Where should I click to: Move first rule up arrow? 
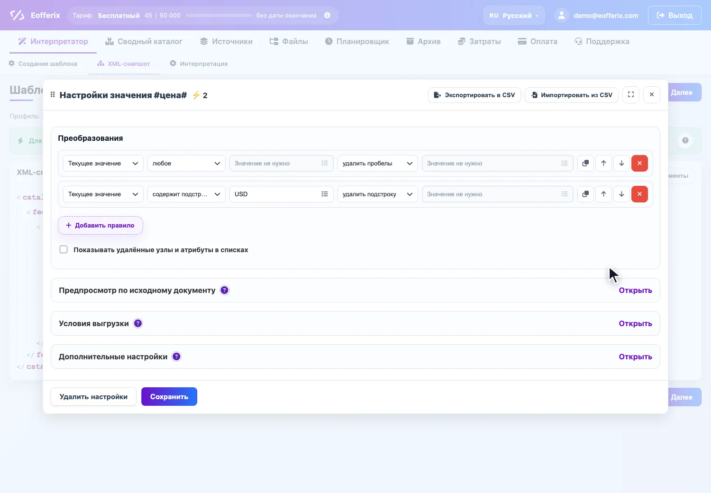coord(603,163)
